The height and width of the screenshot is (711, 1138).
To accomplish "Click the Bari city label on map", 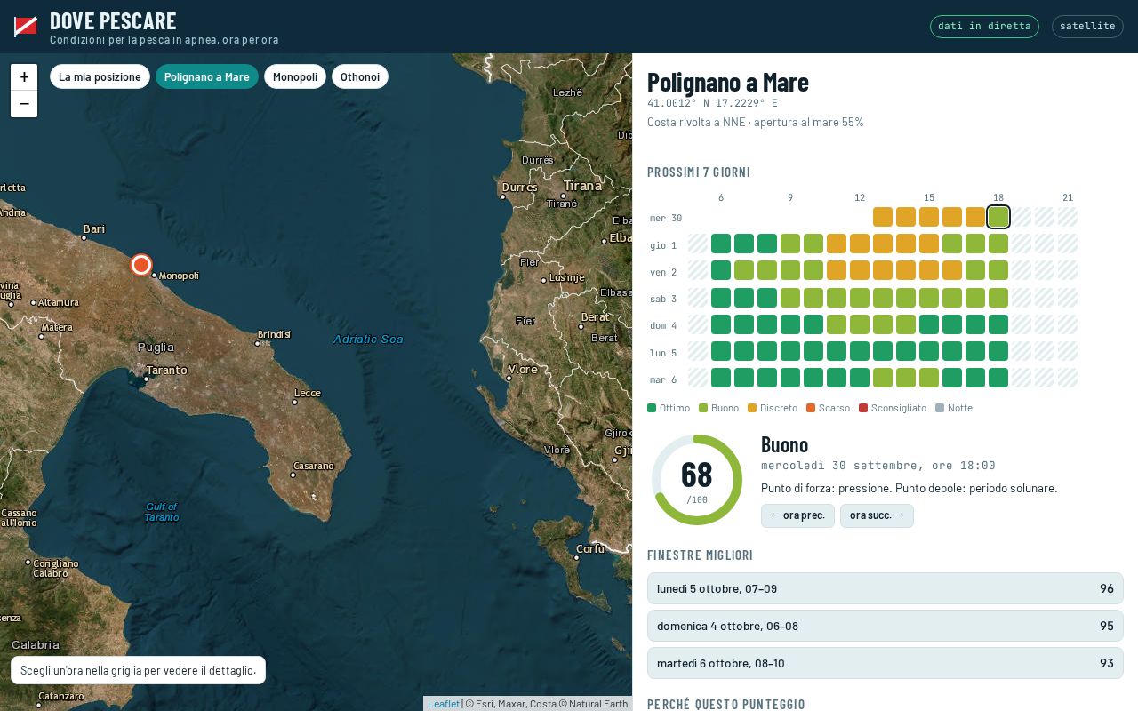I will click(x=94, y=229).
